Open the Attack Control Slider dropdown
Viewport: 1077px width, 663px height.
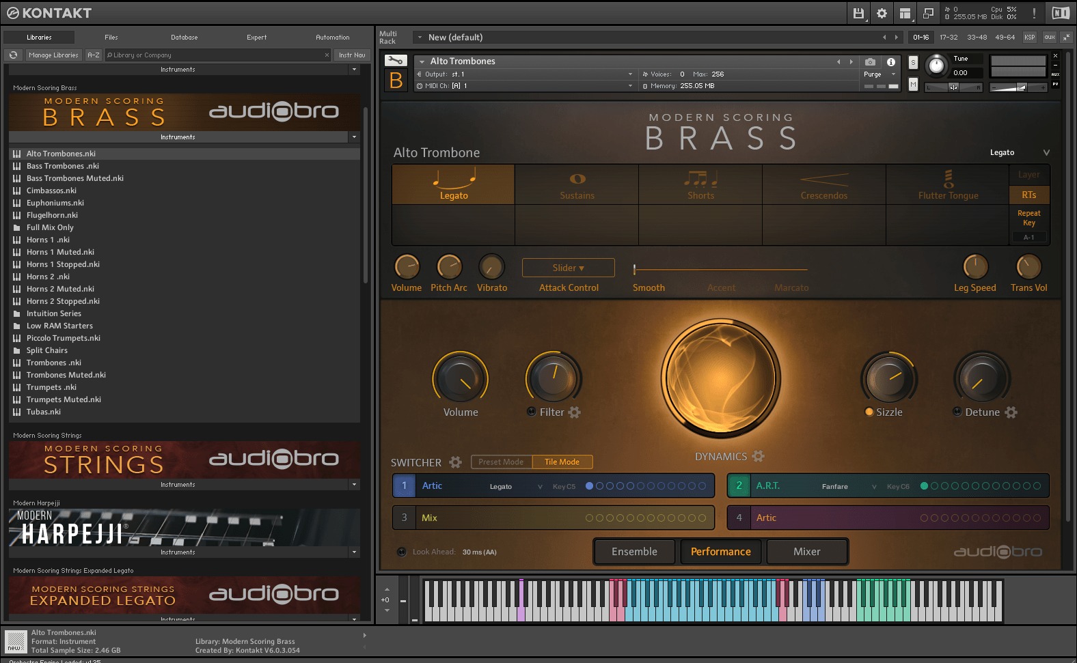(568, 268)
